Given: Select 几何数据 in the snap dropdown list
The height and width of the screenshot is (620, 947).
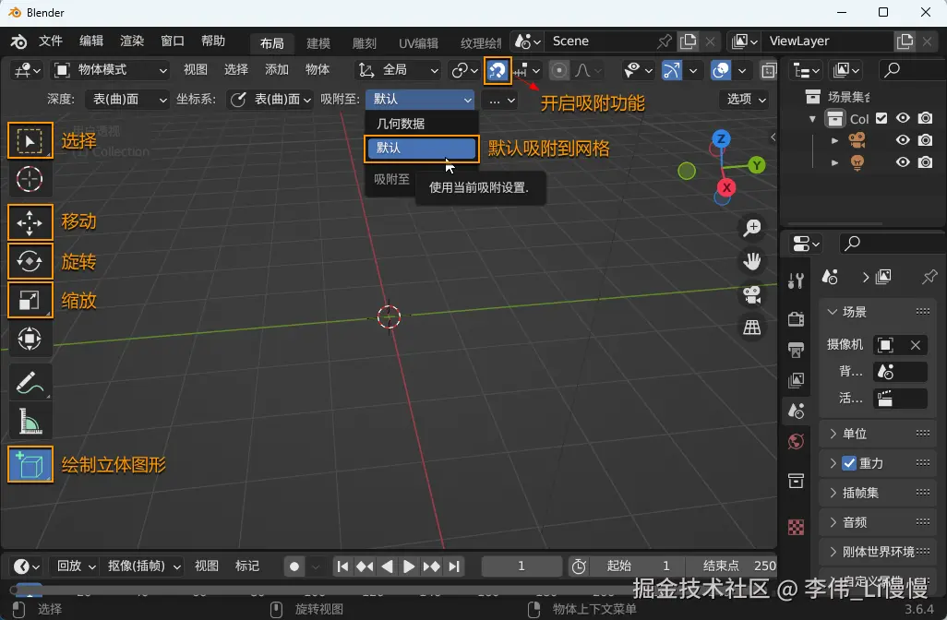Looking at the screenshot, I should [422, 124].
